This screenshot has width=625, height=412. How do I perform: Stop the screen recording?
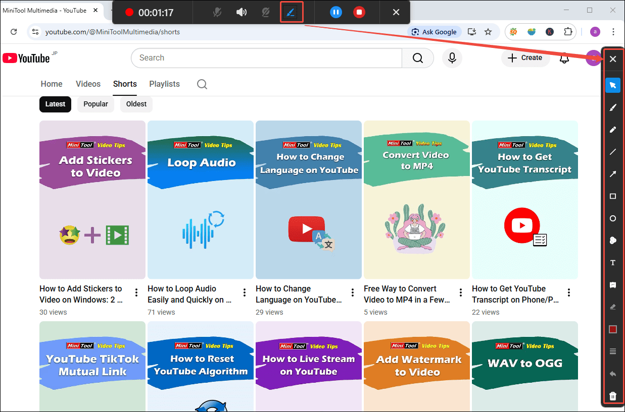pos(359,12)
